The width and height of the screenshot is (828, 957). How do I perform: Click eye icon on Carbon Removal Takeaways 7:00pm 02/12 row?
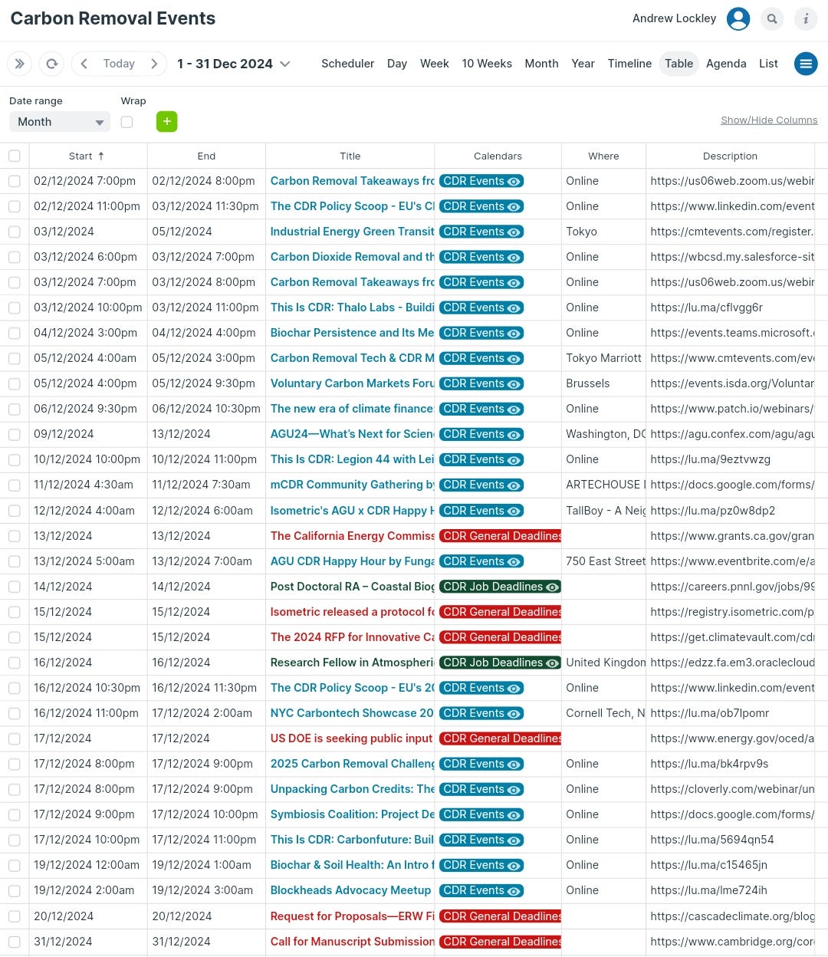[514, 182]
